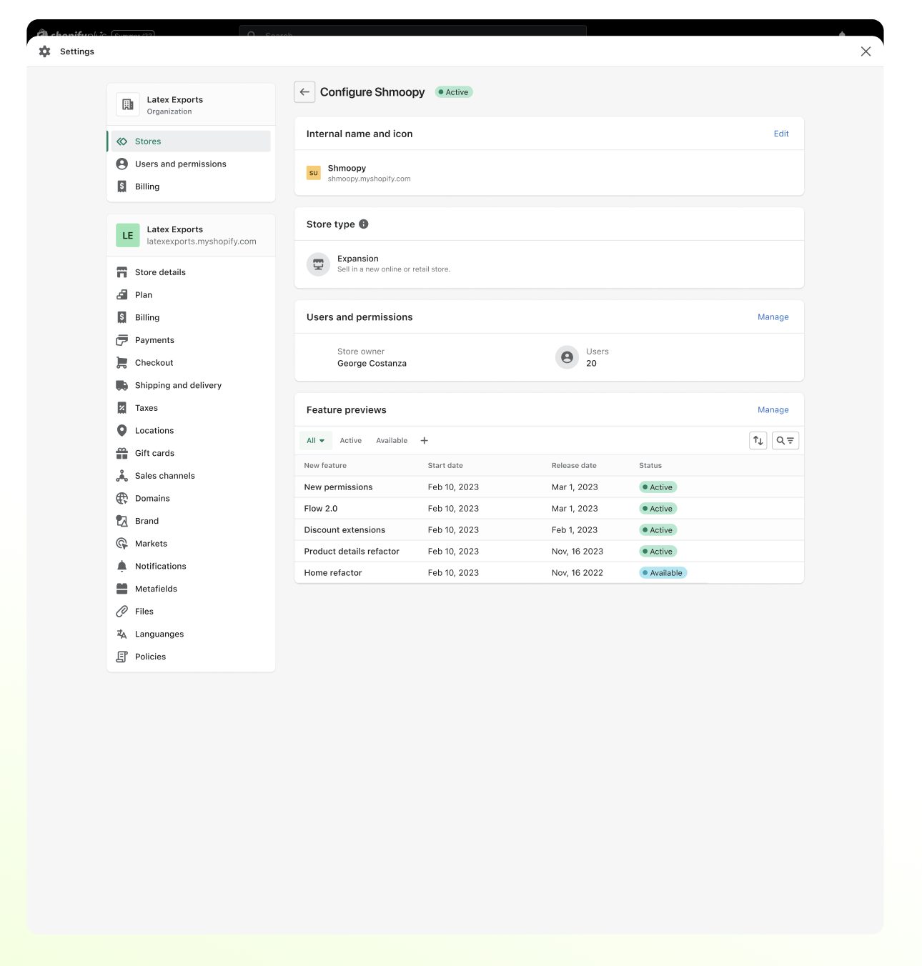The image size is (922, 966).
Task: Click the Flow 2.0 feature row
Action: point(549,509)
